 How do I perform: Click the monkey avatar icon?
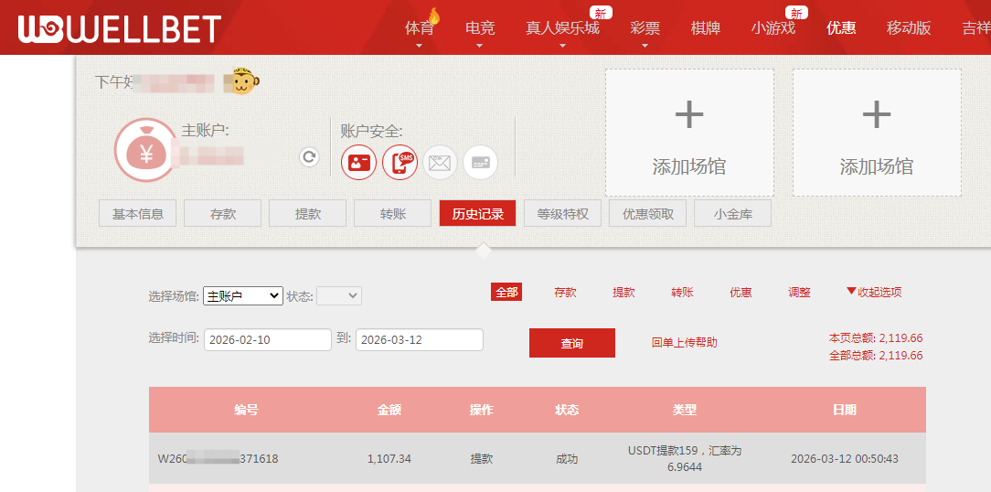(241, 82)
